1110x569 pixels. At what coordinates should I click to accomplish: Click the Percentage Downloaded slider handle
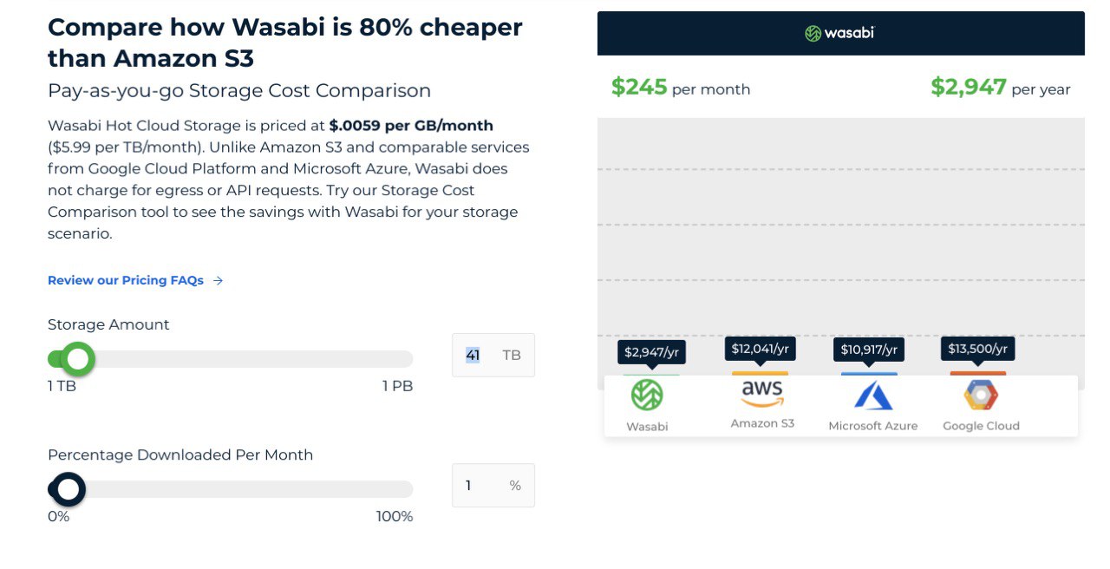click(68, 490)
